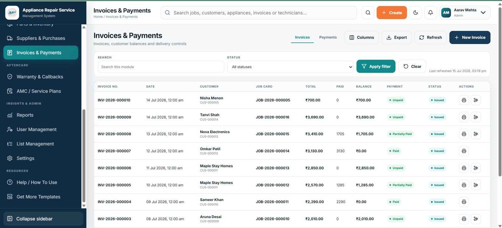This screenshot has height=228, width=502.
Task: Clear the filters
Action: click(x=412, y=66)
